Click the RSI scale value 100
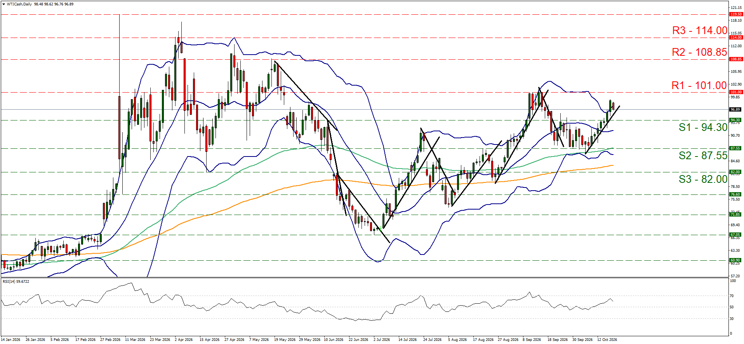 pyautogui.click(x=733, y=281)
